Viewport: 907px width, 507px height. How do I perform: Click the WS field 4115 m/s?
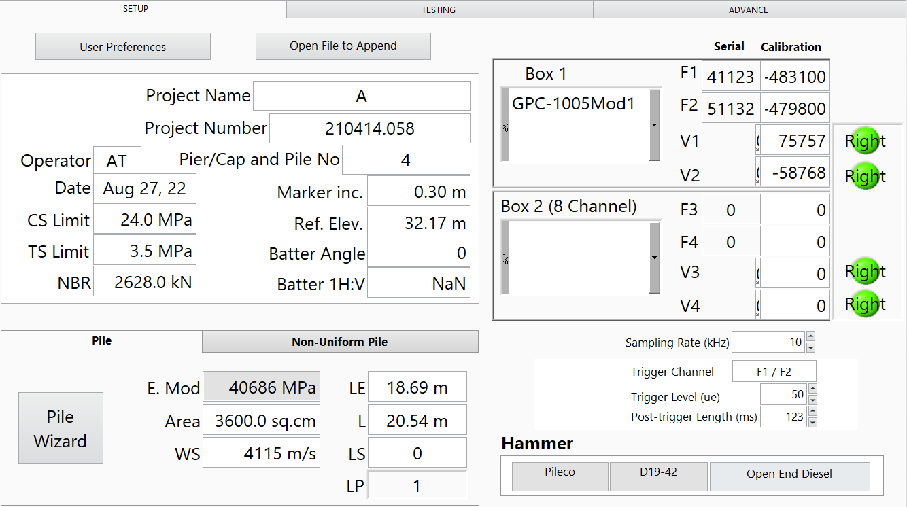[262, 453]
